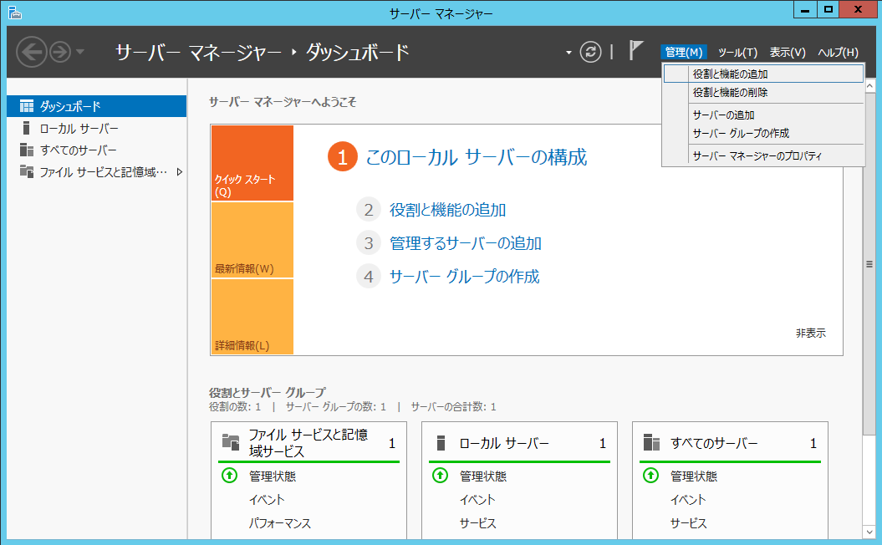The image size is (882, 545).
Task: Select the 最新情報(W) tile
Action: tap(252, 240)
